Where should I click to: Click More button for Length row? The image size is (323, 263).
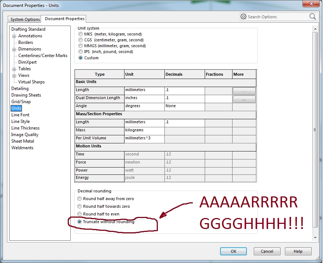point(244,91)
